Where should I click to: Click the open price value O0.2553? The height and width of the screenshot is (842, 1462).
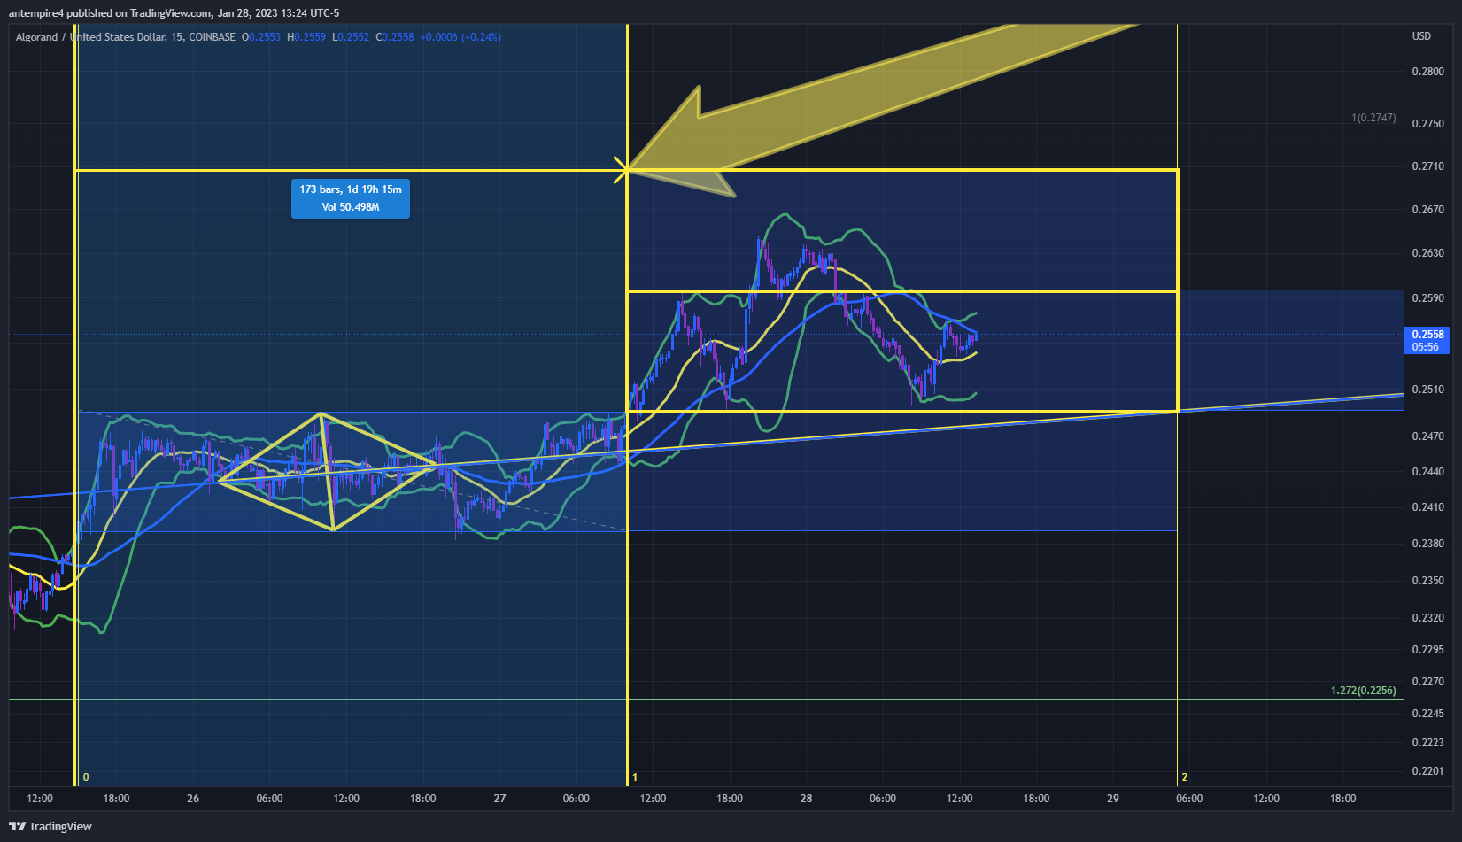pos(261,37)
